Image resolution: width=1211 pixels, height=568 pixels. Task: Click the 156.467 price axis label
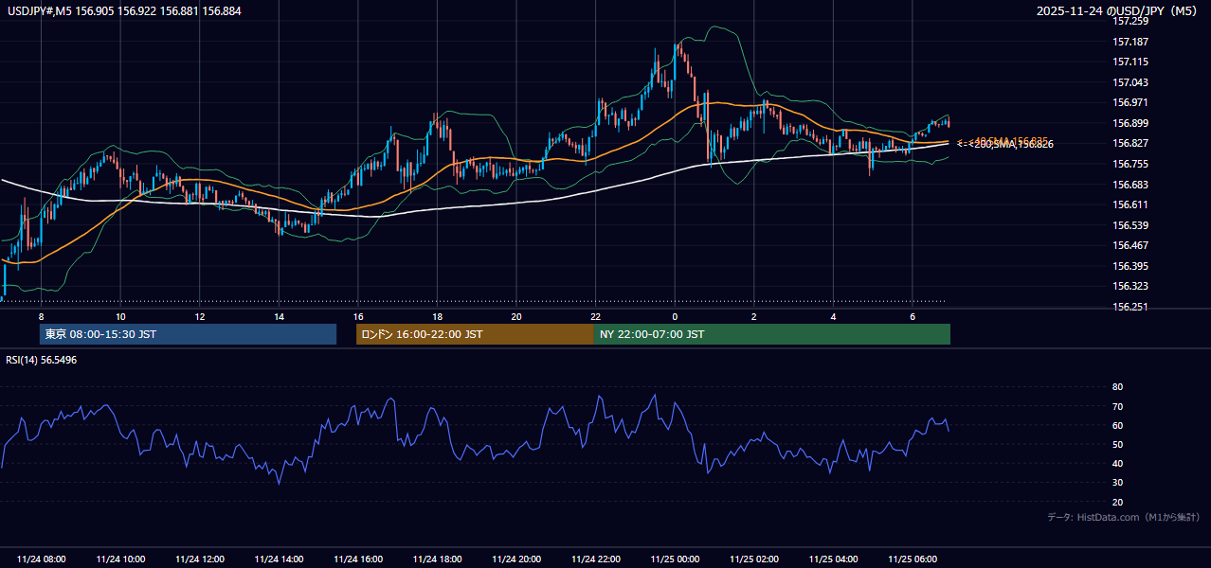coord(1130,245)
